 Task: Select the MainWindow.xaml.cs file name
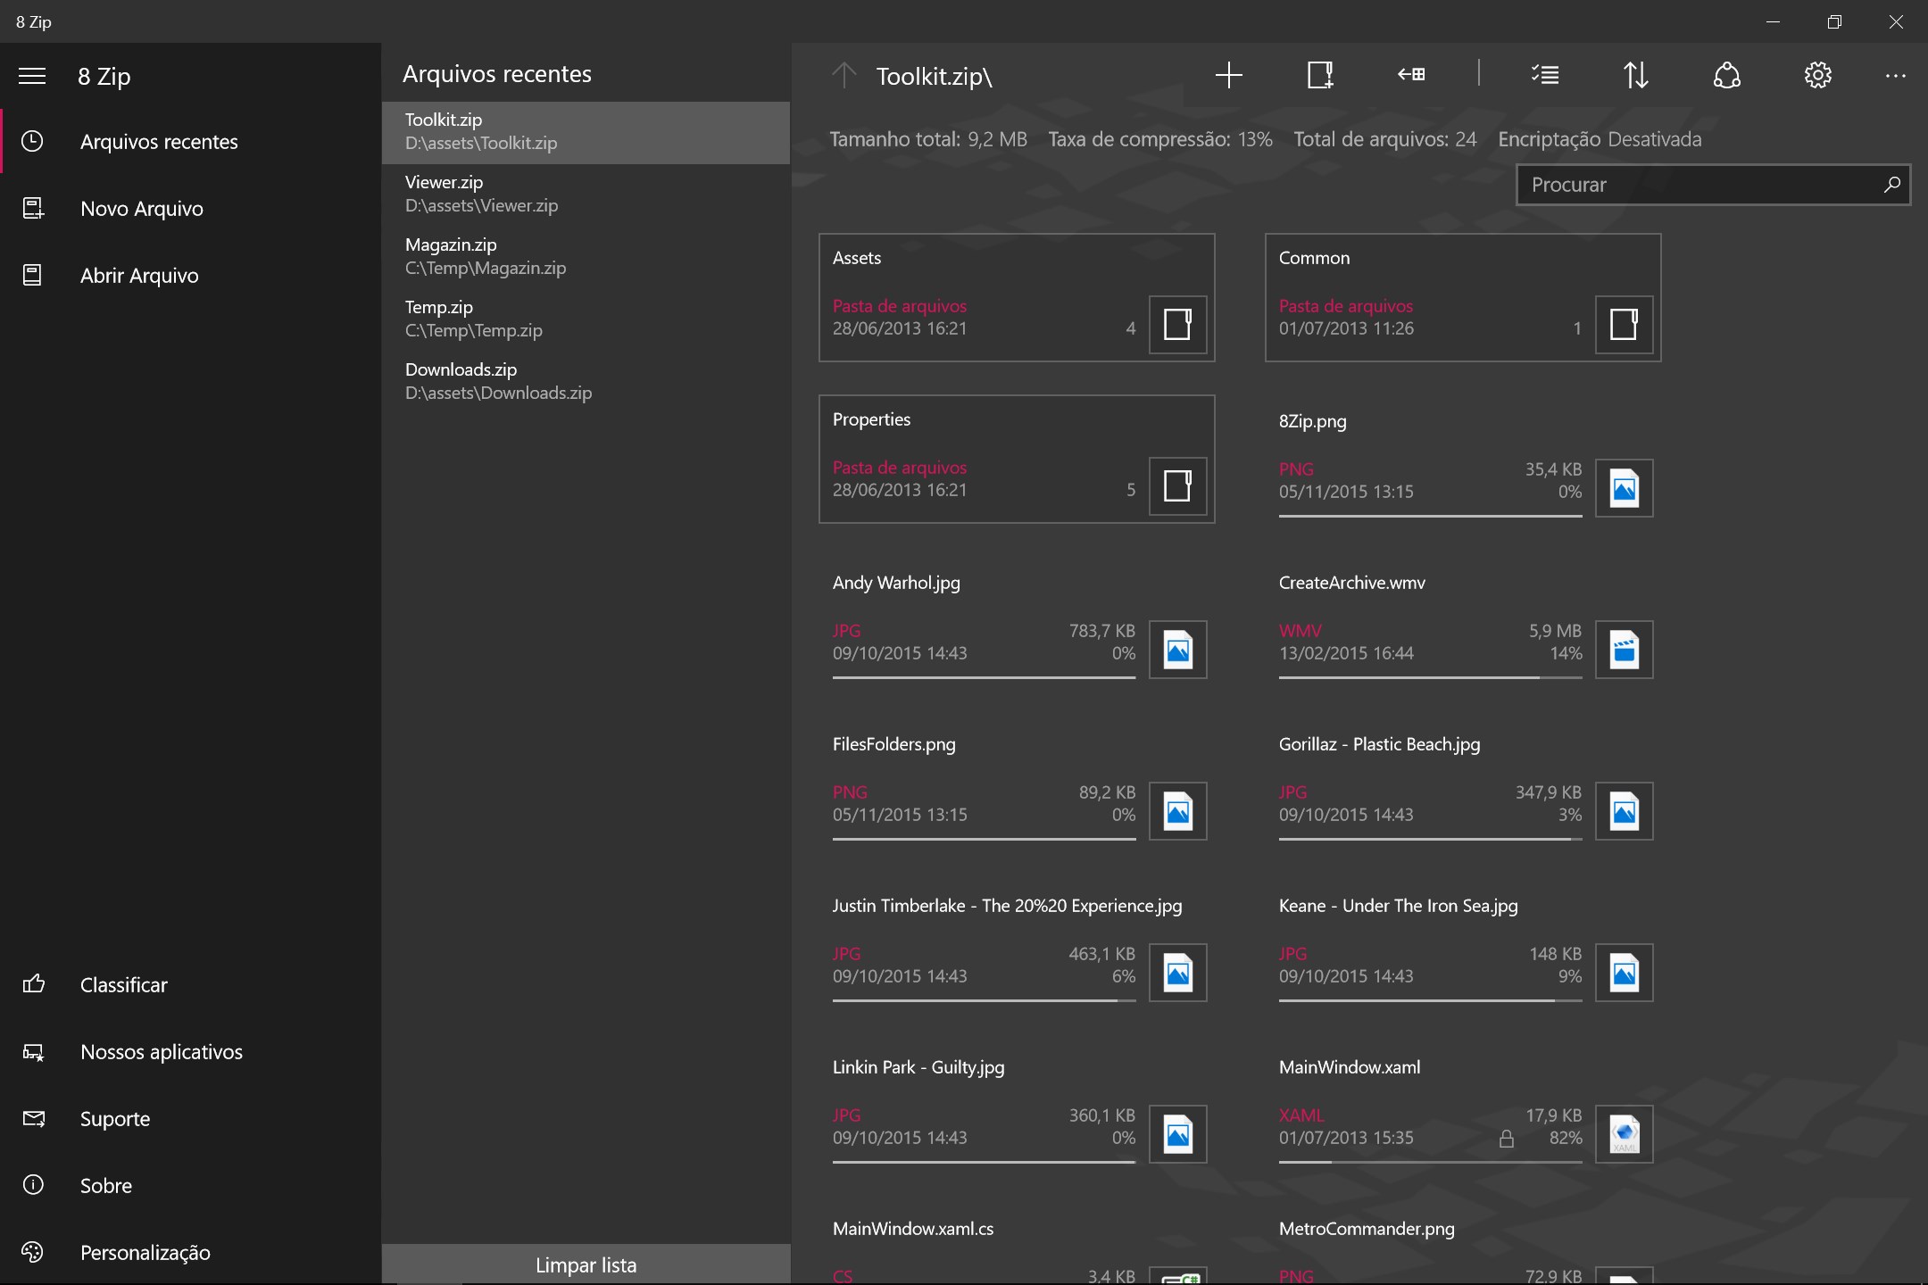pos(913,1229)
